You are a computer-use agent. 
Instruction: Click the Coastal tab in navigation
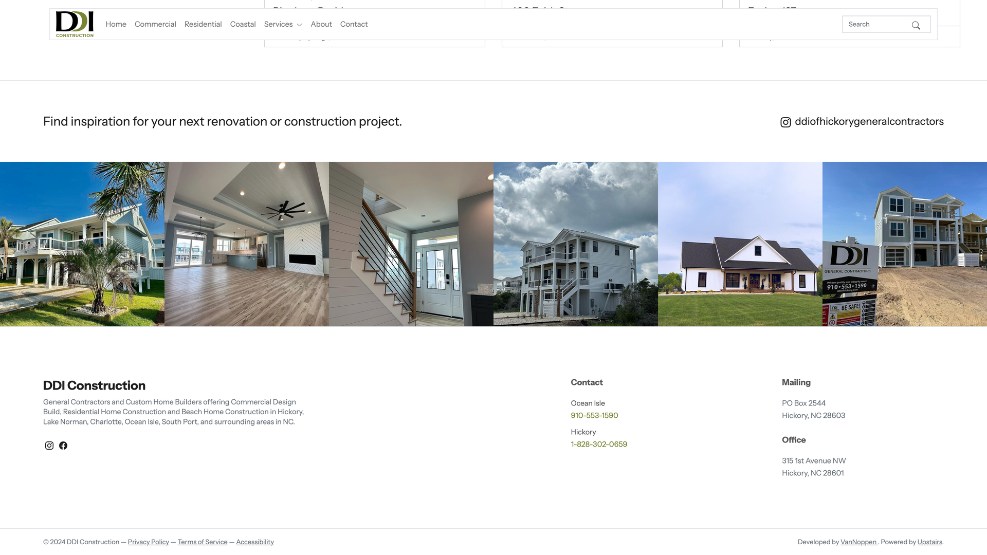coord(242,24)
